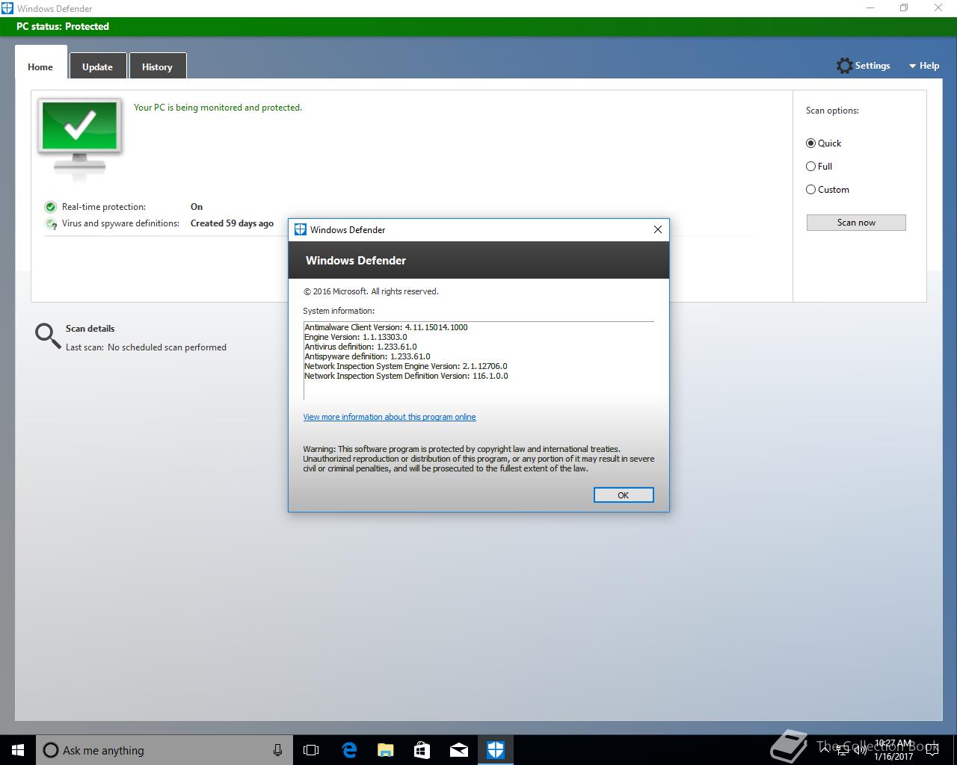This screenshot has width=957, height=765.
Task: Click the '© 2016 Microsoft. All rights reserved.' text
Action: point(371,291)
